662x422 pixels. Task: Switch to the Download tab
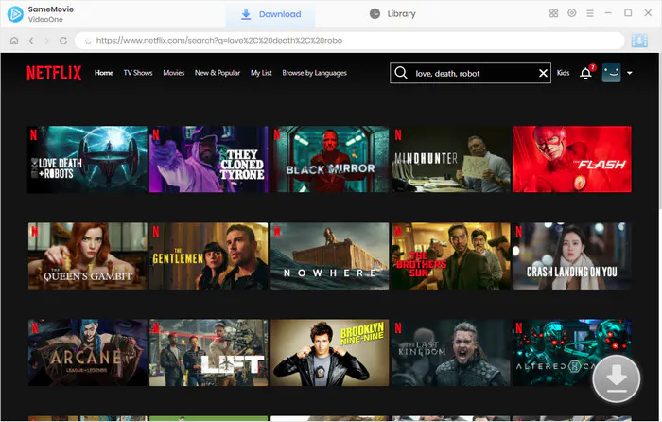[270, 14]
